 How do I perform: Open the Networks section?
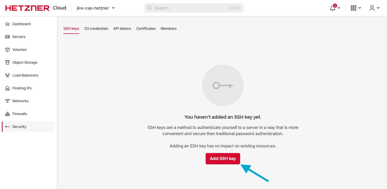click(20, 101)
